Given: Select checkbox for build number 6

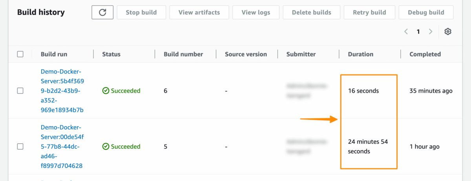Looking at the screenshot, I should [x=20, y=91].
